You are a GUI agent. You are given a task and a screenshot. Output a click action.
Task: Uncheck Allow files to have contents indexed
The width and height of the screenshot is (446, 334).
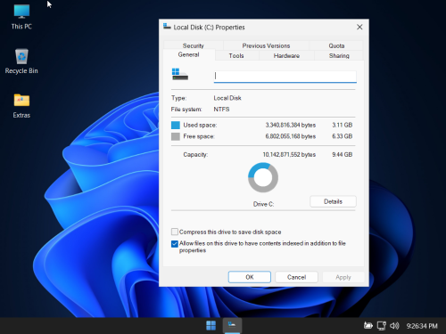tap(175, 244)
